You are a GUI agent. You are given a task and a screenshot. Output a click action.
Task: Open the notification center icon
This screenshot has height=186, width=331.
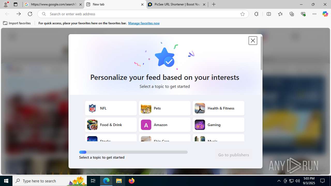click(x=323, y=181)
